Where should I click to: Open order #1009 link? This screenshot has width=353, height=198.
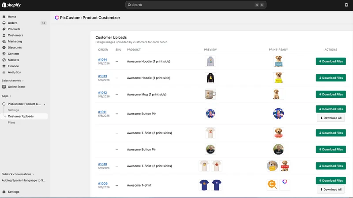103,183
